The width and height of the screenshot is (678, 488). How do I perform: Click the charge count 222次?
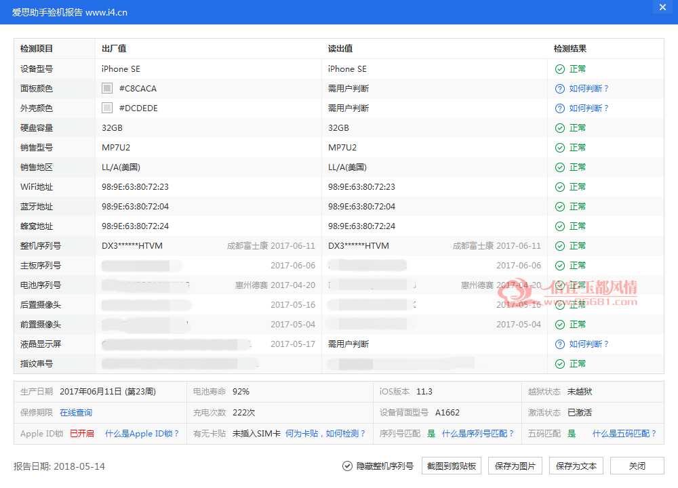[x=244, y=413]
